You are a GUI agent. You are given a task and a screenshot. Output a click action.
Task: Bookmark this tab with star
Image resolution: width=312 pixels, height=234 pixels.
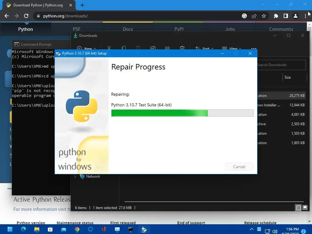tap(264, 16)
